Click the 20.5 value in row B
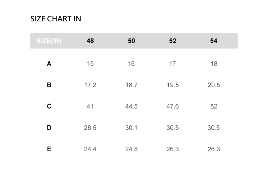268x178 pixels. pos(214,85)
